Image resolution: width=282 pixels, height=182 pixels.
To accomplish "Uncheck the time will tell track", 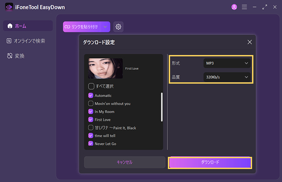I will [x=91, y=136].
